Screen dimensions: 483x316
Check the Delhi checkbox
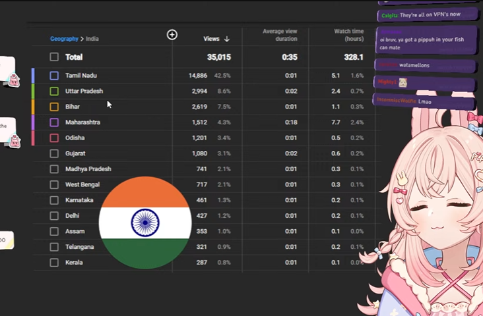[x=54, y=216]
